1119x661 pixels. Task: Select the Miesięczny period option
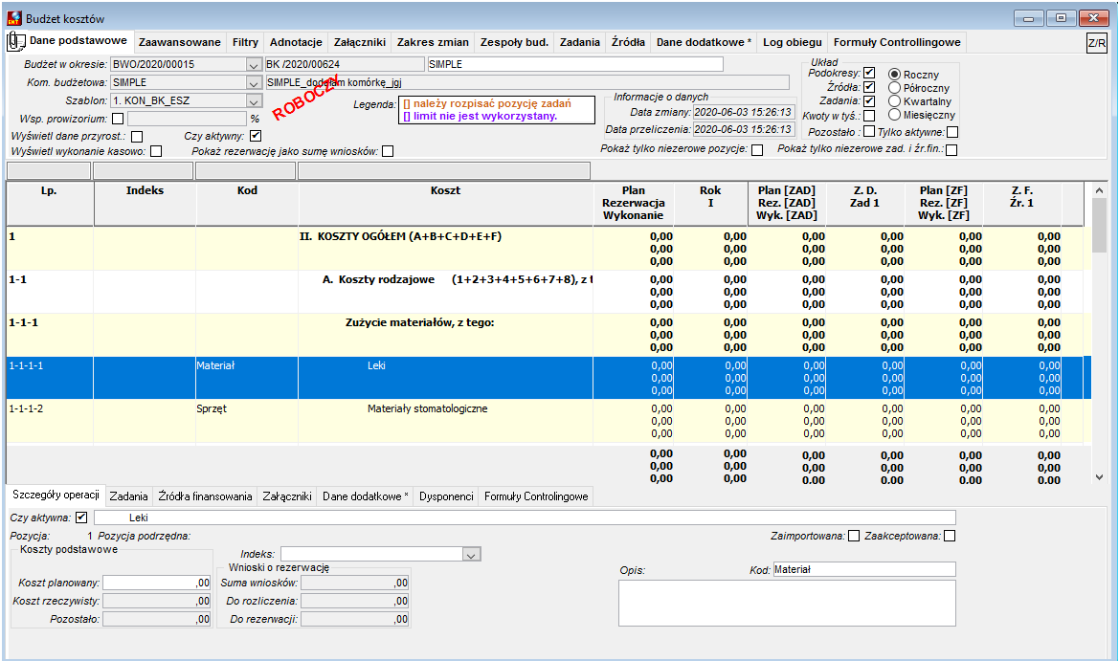coord(894,115)
